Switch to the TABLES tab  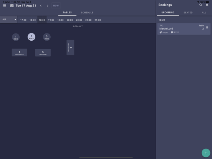(67, 12)
